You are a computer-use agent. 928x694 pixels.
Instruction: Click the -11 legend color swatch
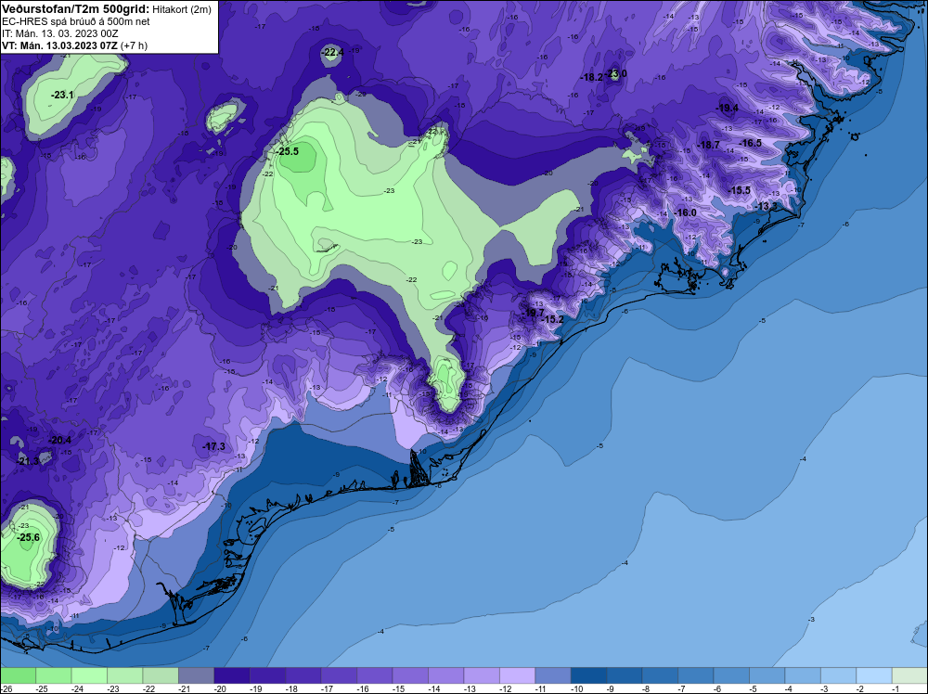553,675
